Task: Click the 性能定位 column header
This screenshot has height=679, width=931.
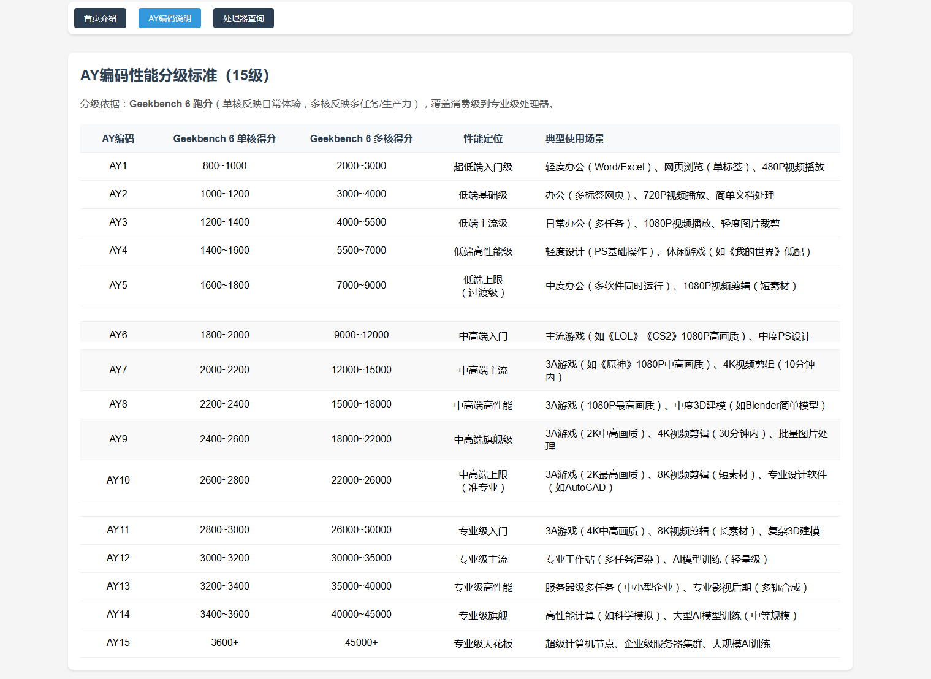Action: [483, 139]
